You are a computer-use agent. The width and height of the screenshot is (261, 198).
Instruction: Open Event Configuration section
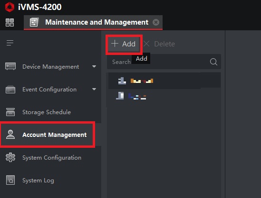(50, 90)
